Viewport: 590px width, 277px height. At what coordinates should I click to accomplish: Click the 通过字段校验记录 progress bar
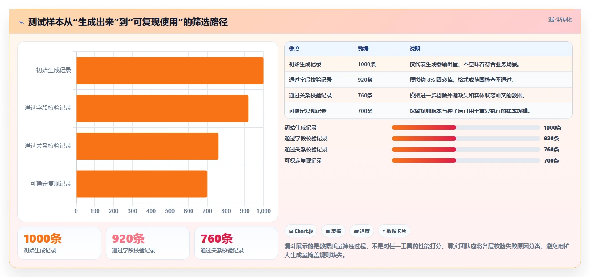coord(466,138)
